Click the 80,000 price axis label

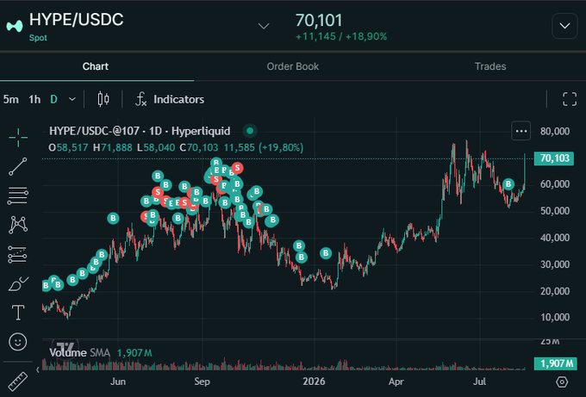[x=555, y=132]
